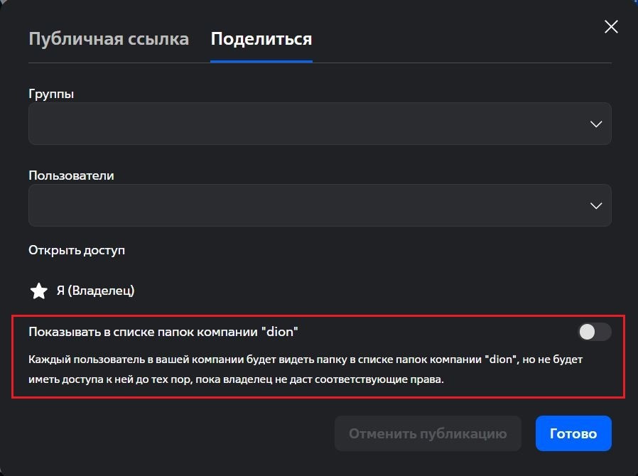Select the Поделиться tab
The image size is (638, 476).
[261, 38]
